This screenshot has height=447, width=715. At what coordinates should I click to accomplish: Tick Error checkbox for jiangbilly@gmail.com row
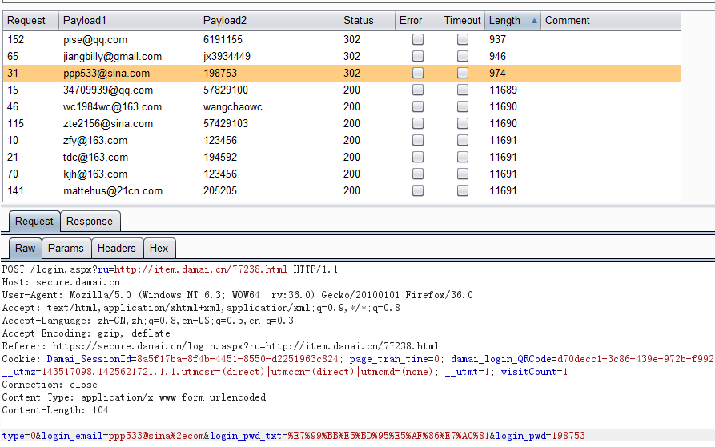coord(418,57)
